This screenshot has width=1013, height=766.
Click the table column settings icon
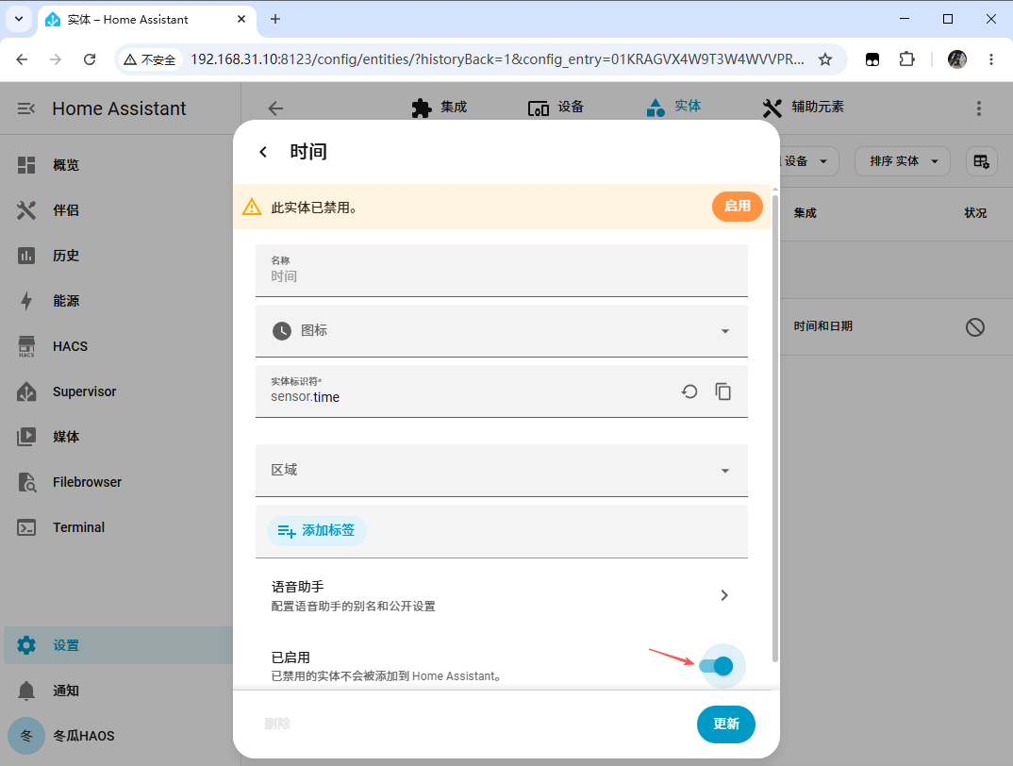pos(981,161)
